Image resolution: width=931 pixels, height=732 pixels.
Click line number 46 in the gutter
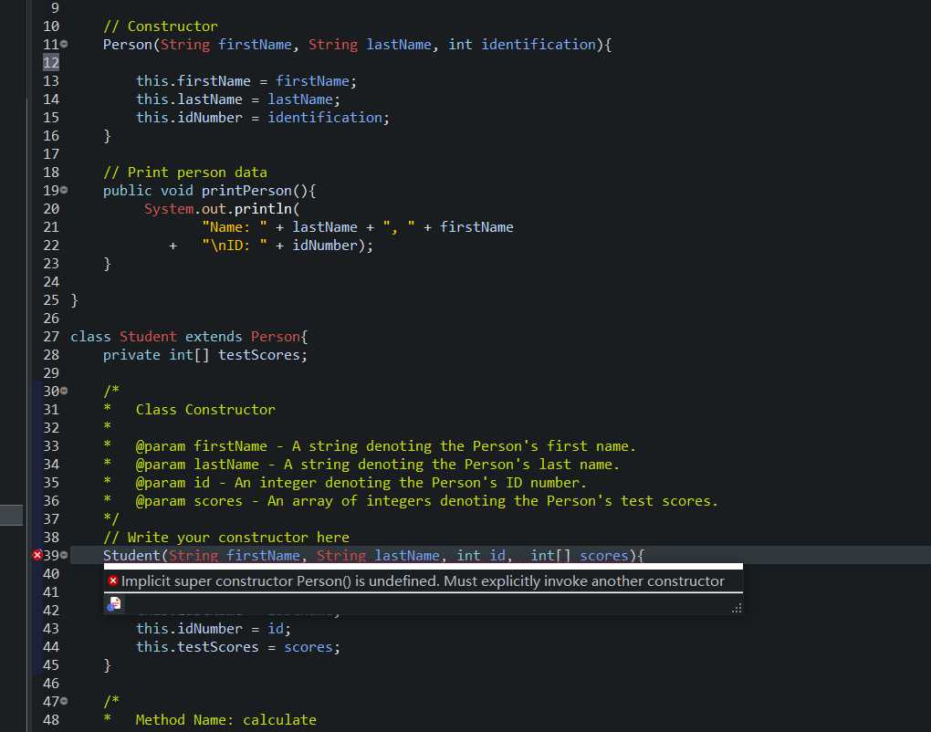coord(51,684)
